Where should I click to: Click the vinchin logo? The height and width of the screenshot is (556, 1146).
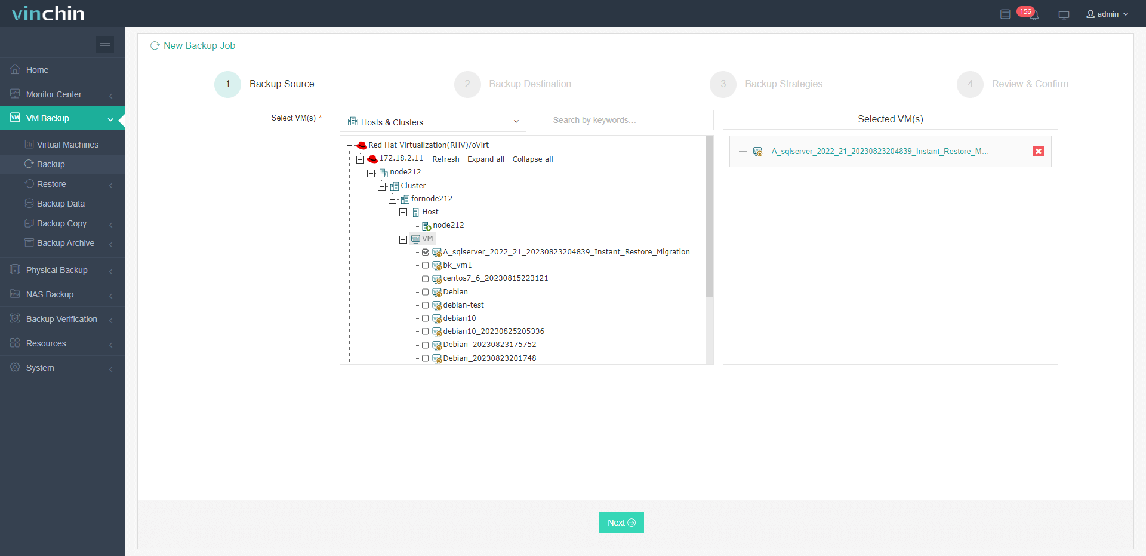48,13
